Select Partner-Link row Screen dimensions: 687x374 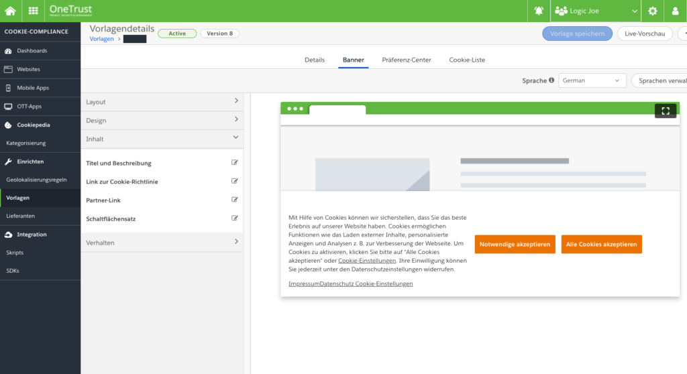click(162, 200)
